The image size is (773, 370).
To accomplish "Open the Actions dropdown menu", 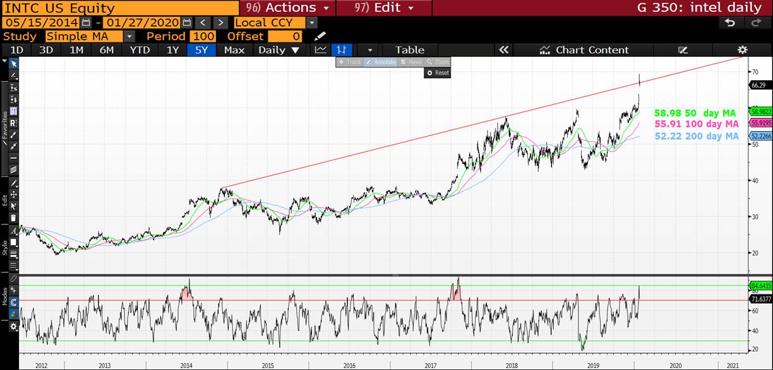I will click(287, 8).
